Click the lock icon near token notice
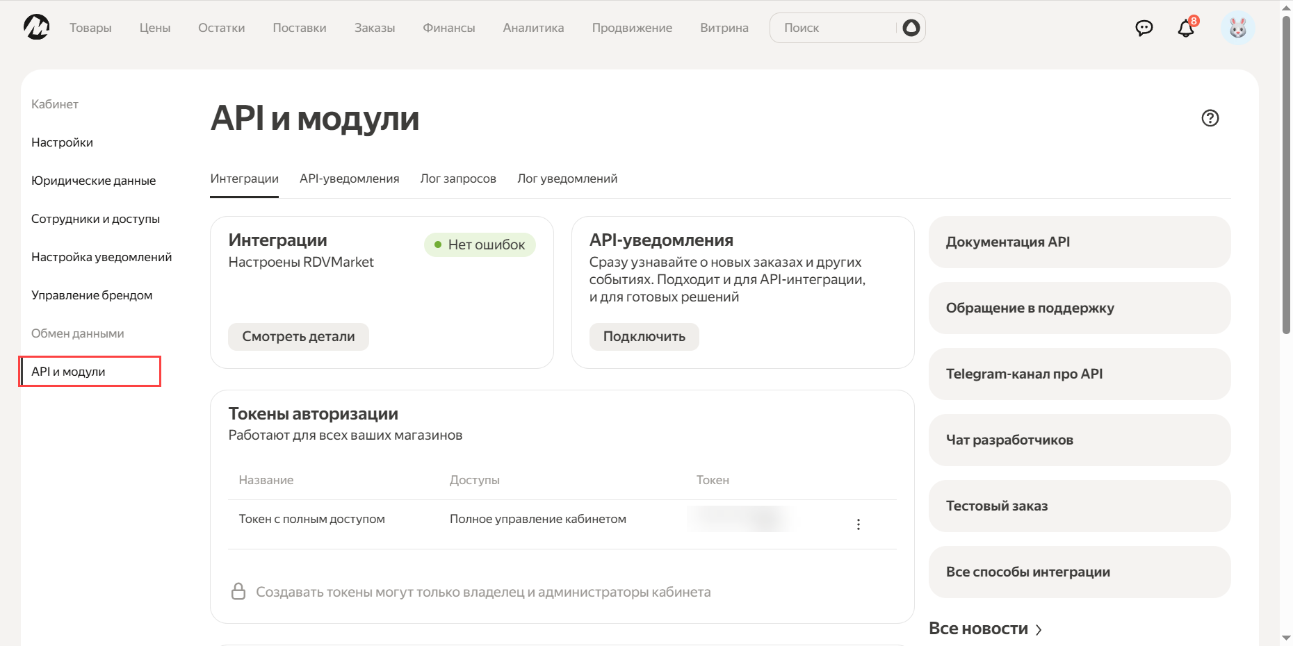The image size is (1293, 646). point(238,592)
